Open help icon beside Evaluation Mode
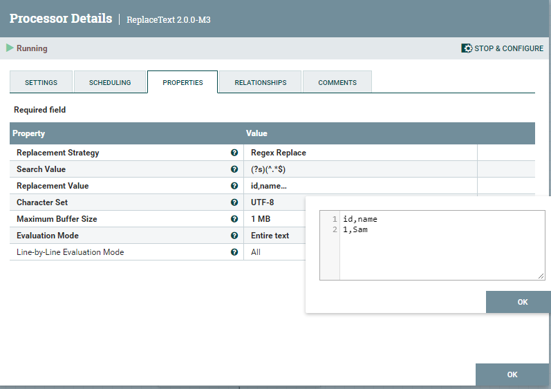 [x=234, y=236]
